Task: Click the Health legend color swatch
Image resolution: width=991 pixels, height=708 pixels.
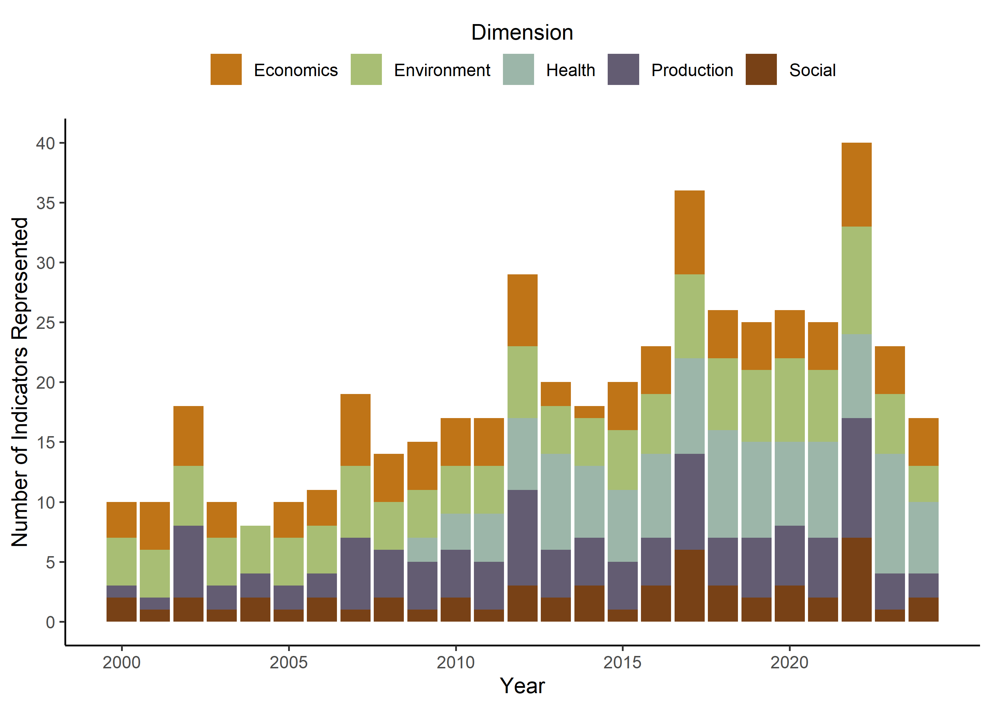Action: (x=518, y=69)
